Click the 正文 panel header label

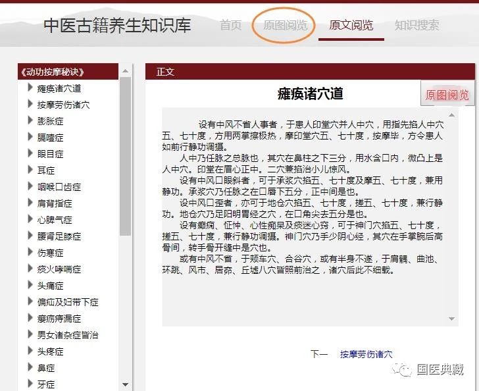pyautogui.click(x=165, y=72)
